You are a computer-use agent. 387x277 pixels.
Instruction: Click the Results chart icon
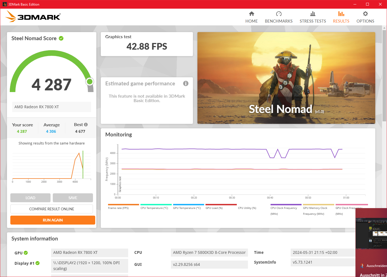[x=341, y=14]
